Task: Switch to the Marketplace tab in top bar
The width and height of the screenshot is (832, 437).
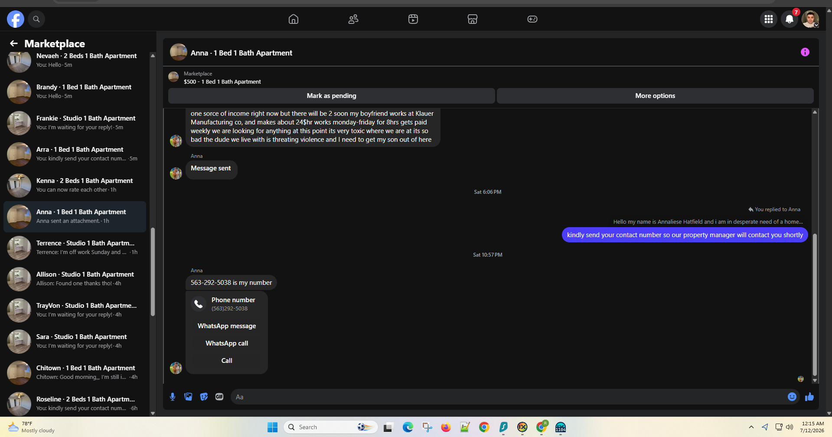Action: click(x=473, y=19)
